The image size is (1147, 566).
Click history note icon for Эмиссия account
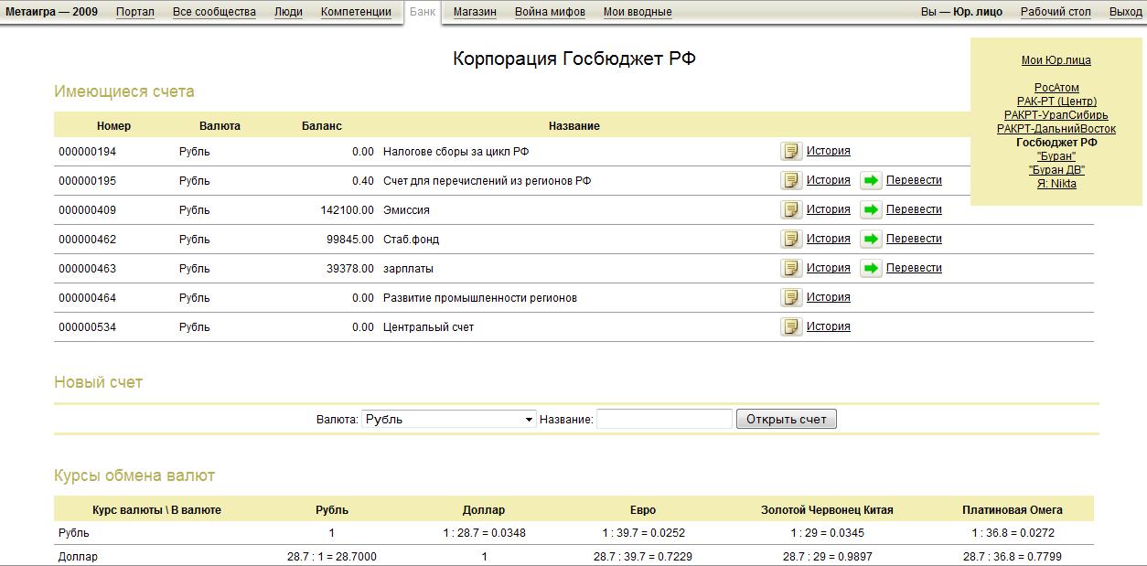791,209
